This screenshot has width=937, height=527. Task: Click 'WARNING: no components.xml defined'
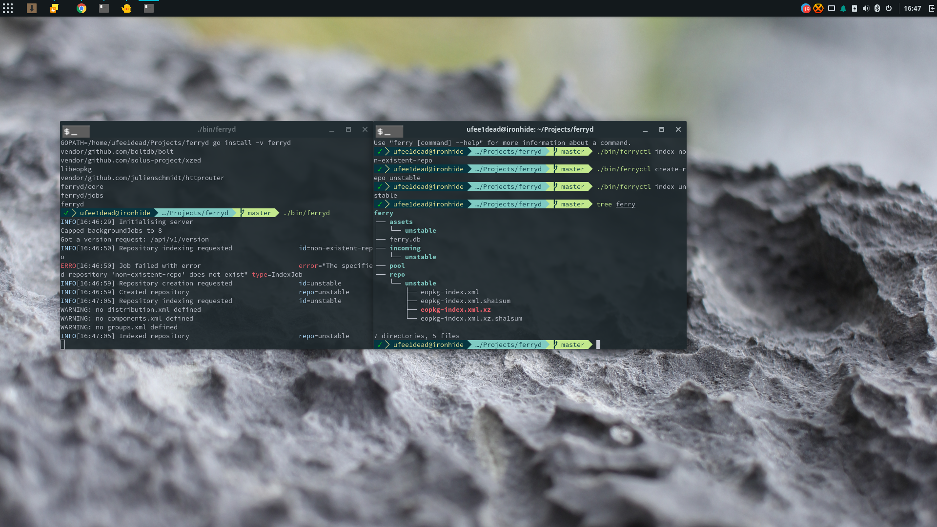click(127, 319)
